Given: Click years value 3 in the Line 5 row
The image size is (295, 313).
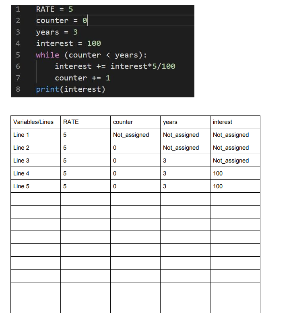Looking at the screenshot, I should click(165, 186).
